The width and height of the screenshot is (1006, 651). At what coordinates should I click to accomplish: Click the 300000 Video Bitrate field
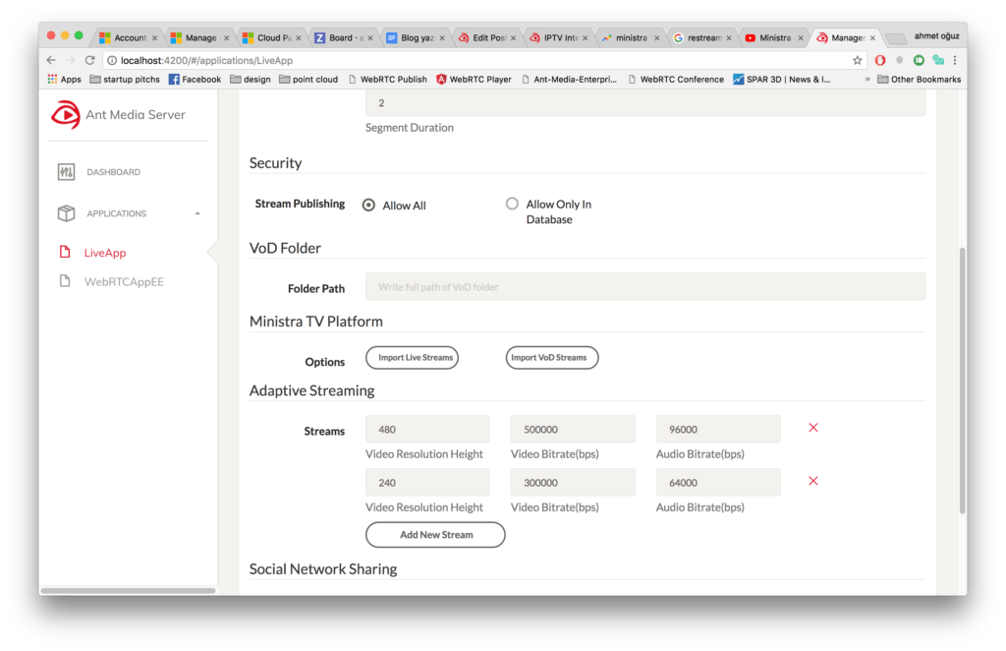[573, 482]
